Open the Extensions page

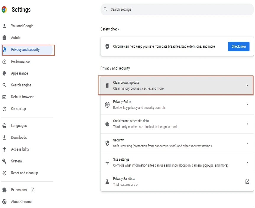click(x=19, y=190)
